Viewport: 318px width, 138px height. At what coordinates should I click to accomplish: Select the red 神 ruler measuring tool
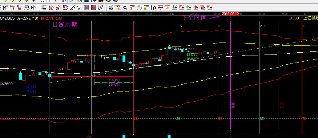point(13,8)
